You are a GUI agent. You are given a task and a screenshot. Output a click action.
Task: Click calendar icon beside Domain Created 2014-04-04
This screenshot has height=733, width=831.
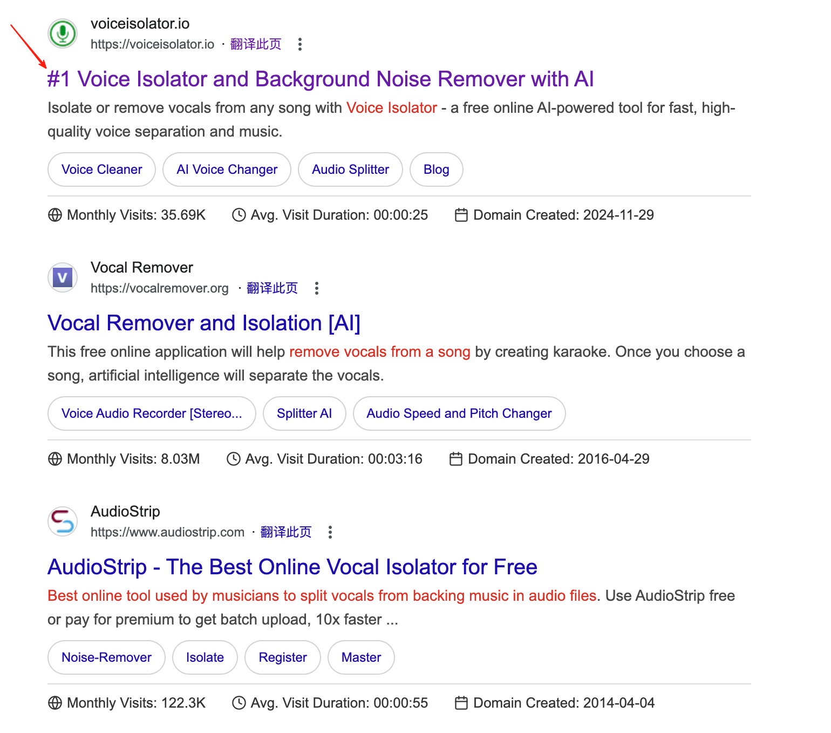pyautogui.click(x=461, y=703)
